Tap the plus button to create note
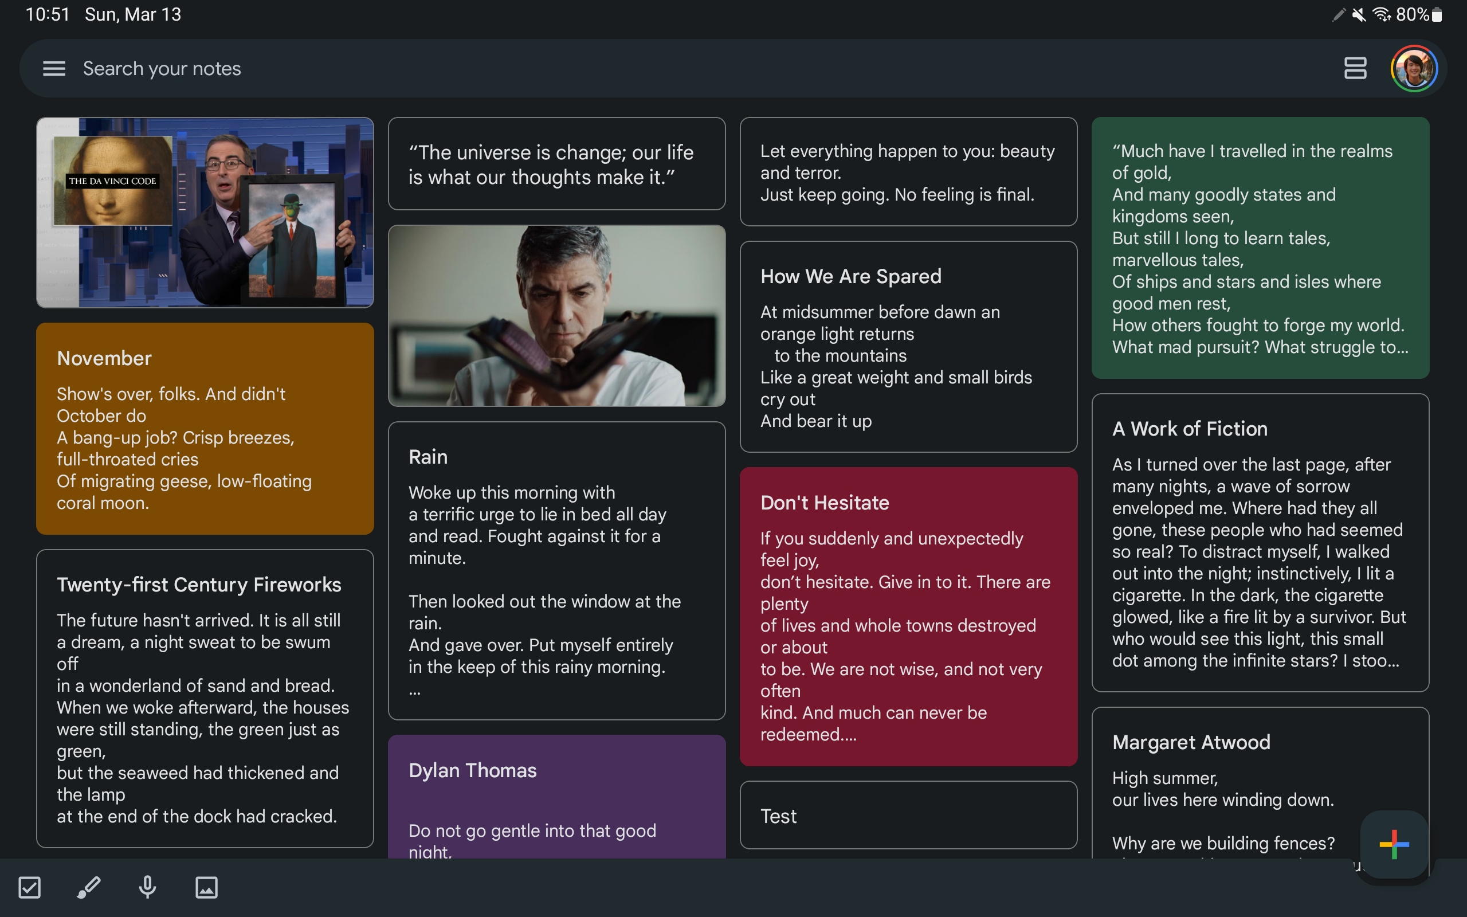 [1393, 844]
